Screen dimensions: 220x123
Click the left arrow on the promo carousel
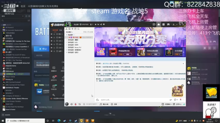click(107, 52)
